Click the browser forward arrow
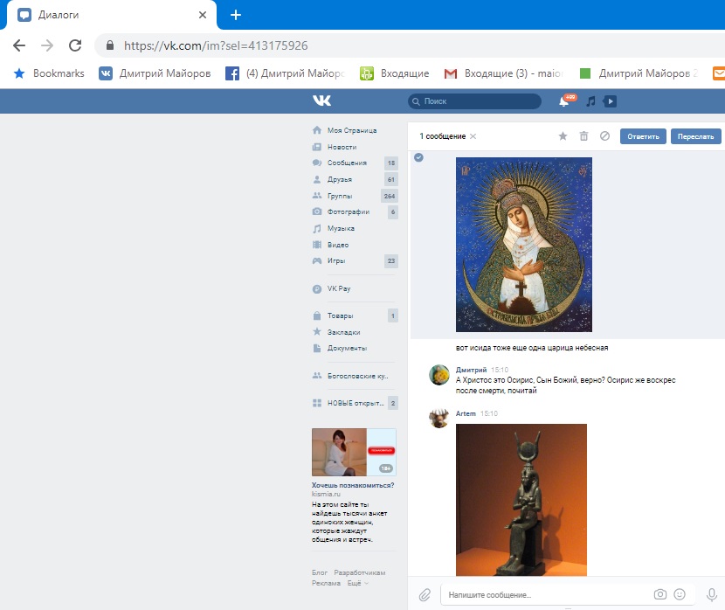The height and width of the screenshot is (610, 725). tap(46, 45)
